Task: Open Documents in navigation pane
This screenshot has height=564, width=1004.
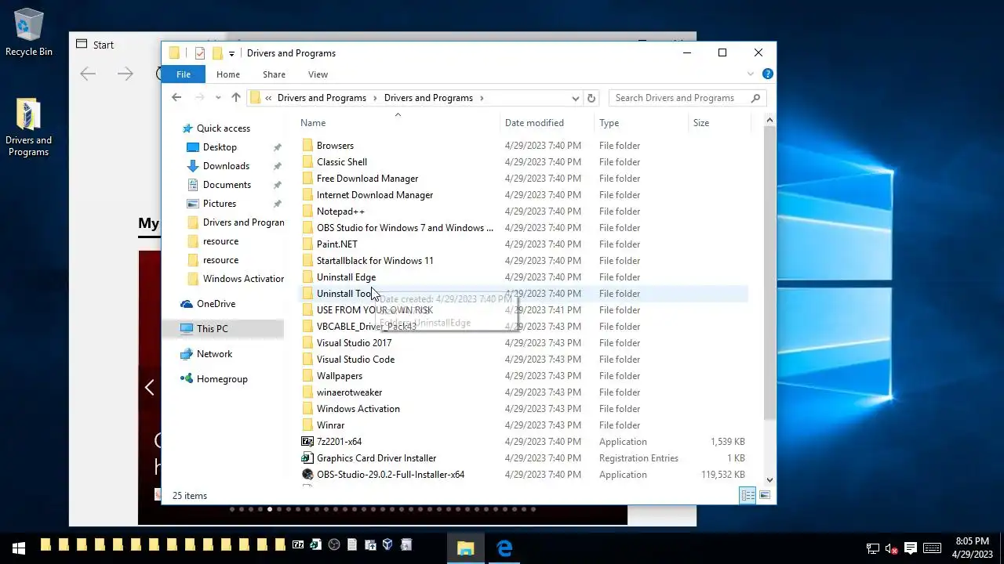Action: click(227, 185)
